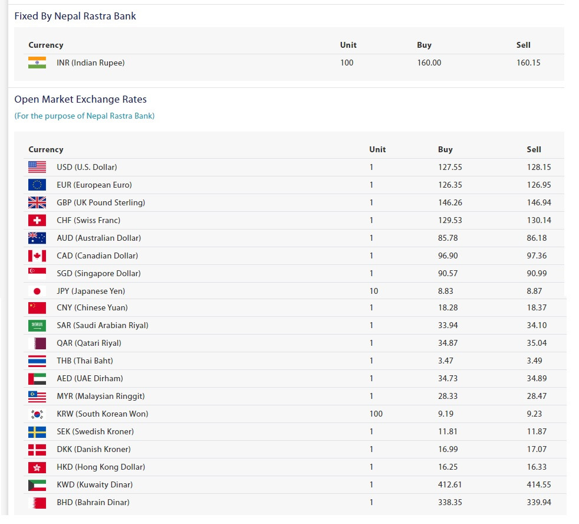Click the Saudi Arabian flag icon

[37, 325]
